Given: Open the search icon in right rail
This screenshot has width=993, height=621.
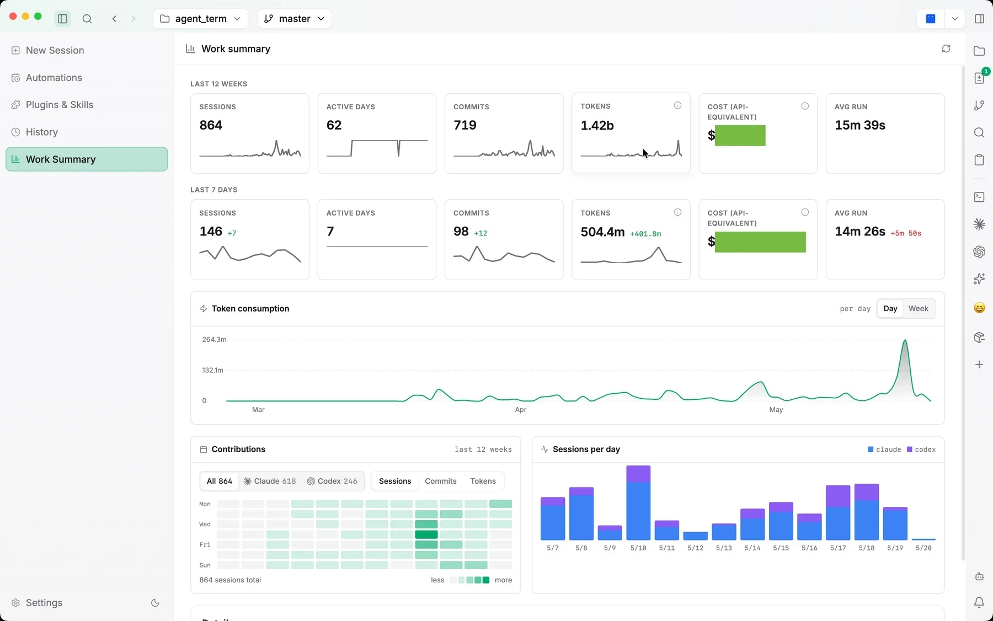Looking at the screenshot, I should tap(979, 132).
